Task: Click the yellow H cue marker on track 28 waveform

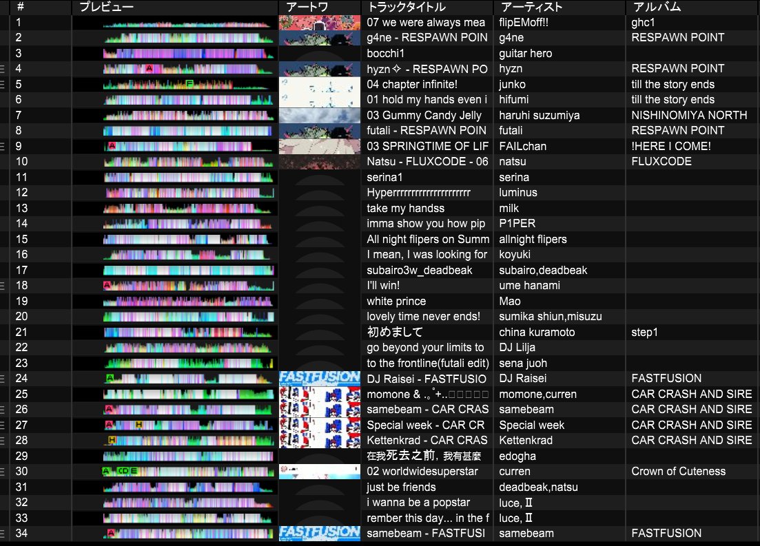Action: pyautogui.click(x=112, y=440)
